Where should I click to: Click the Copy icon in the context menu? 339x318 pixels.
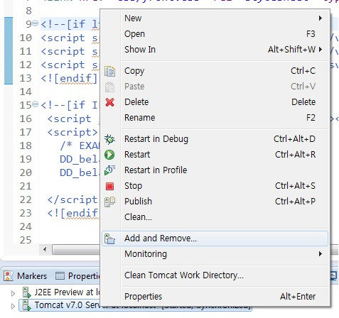click(109, 71)
